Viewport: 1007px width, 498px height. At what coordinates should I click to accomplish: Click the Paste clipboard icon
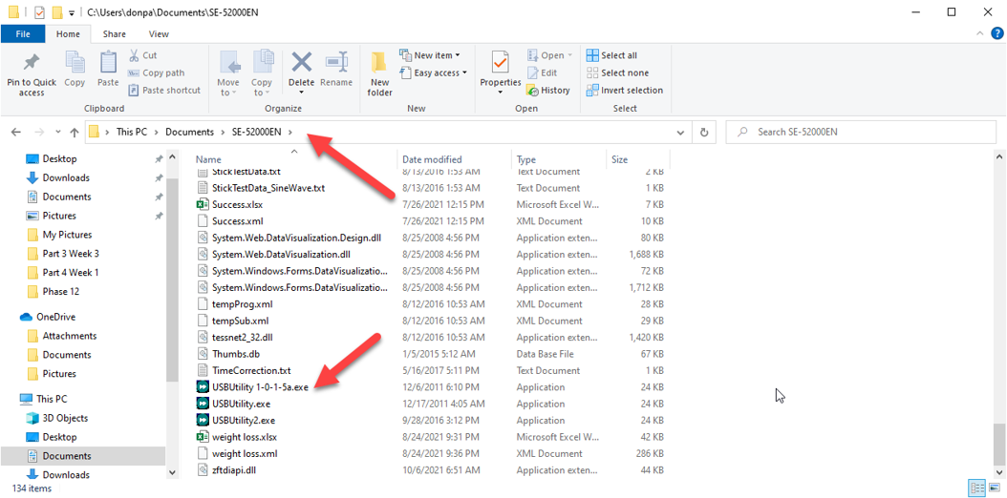(108, 63)
